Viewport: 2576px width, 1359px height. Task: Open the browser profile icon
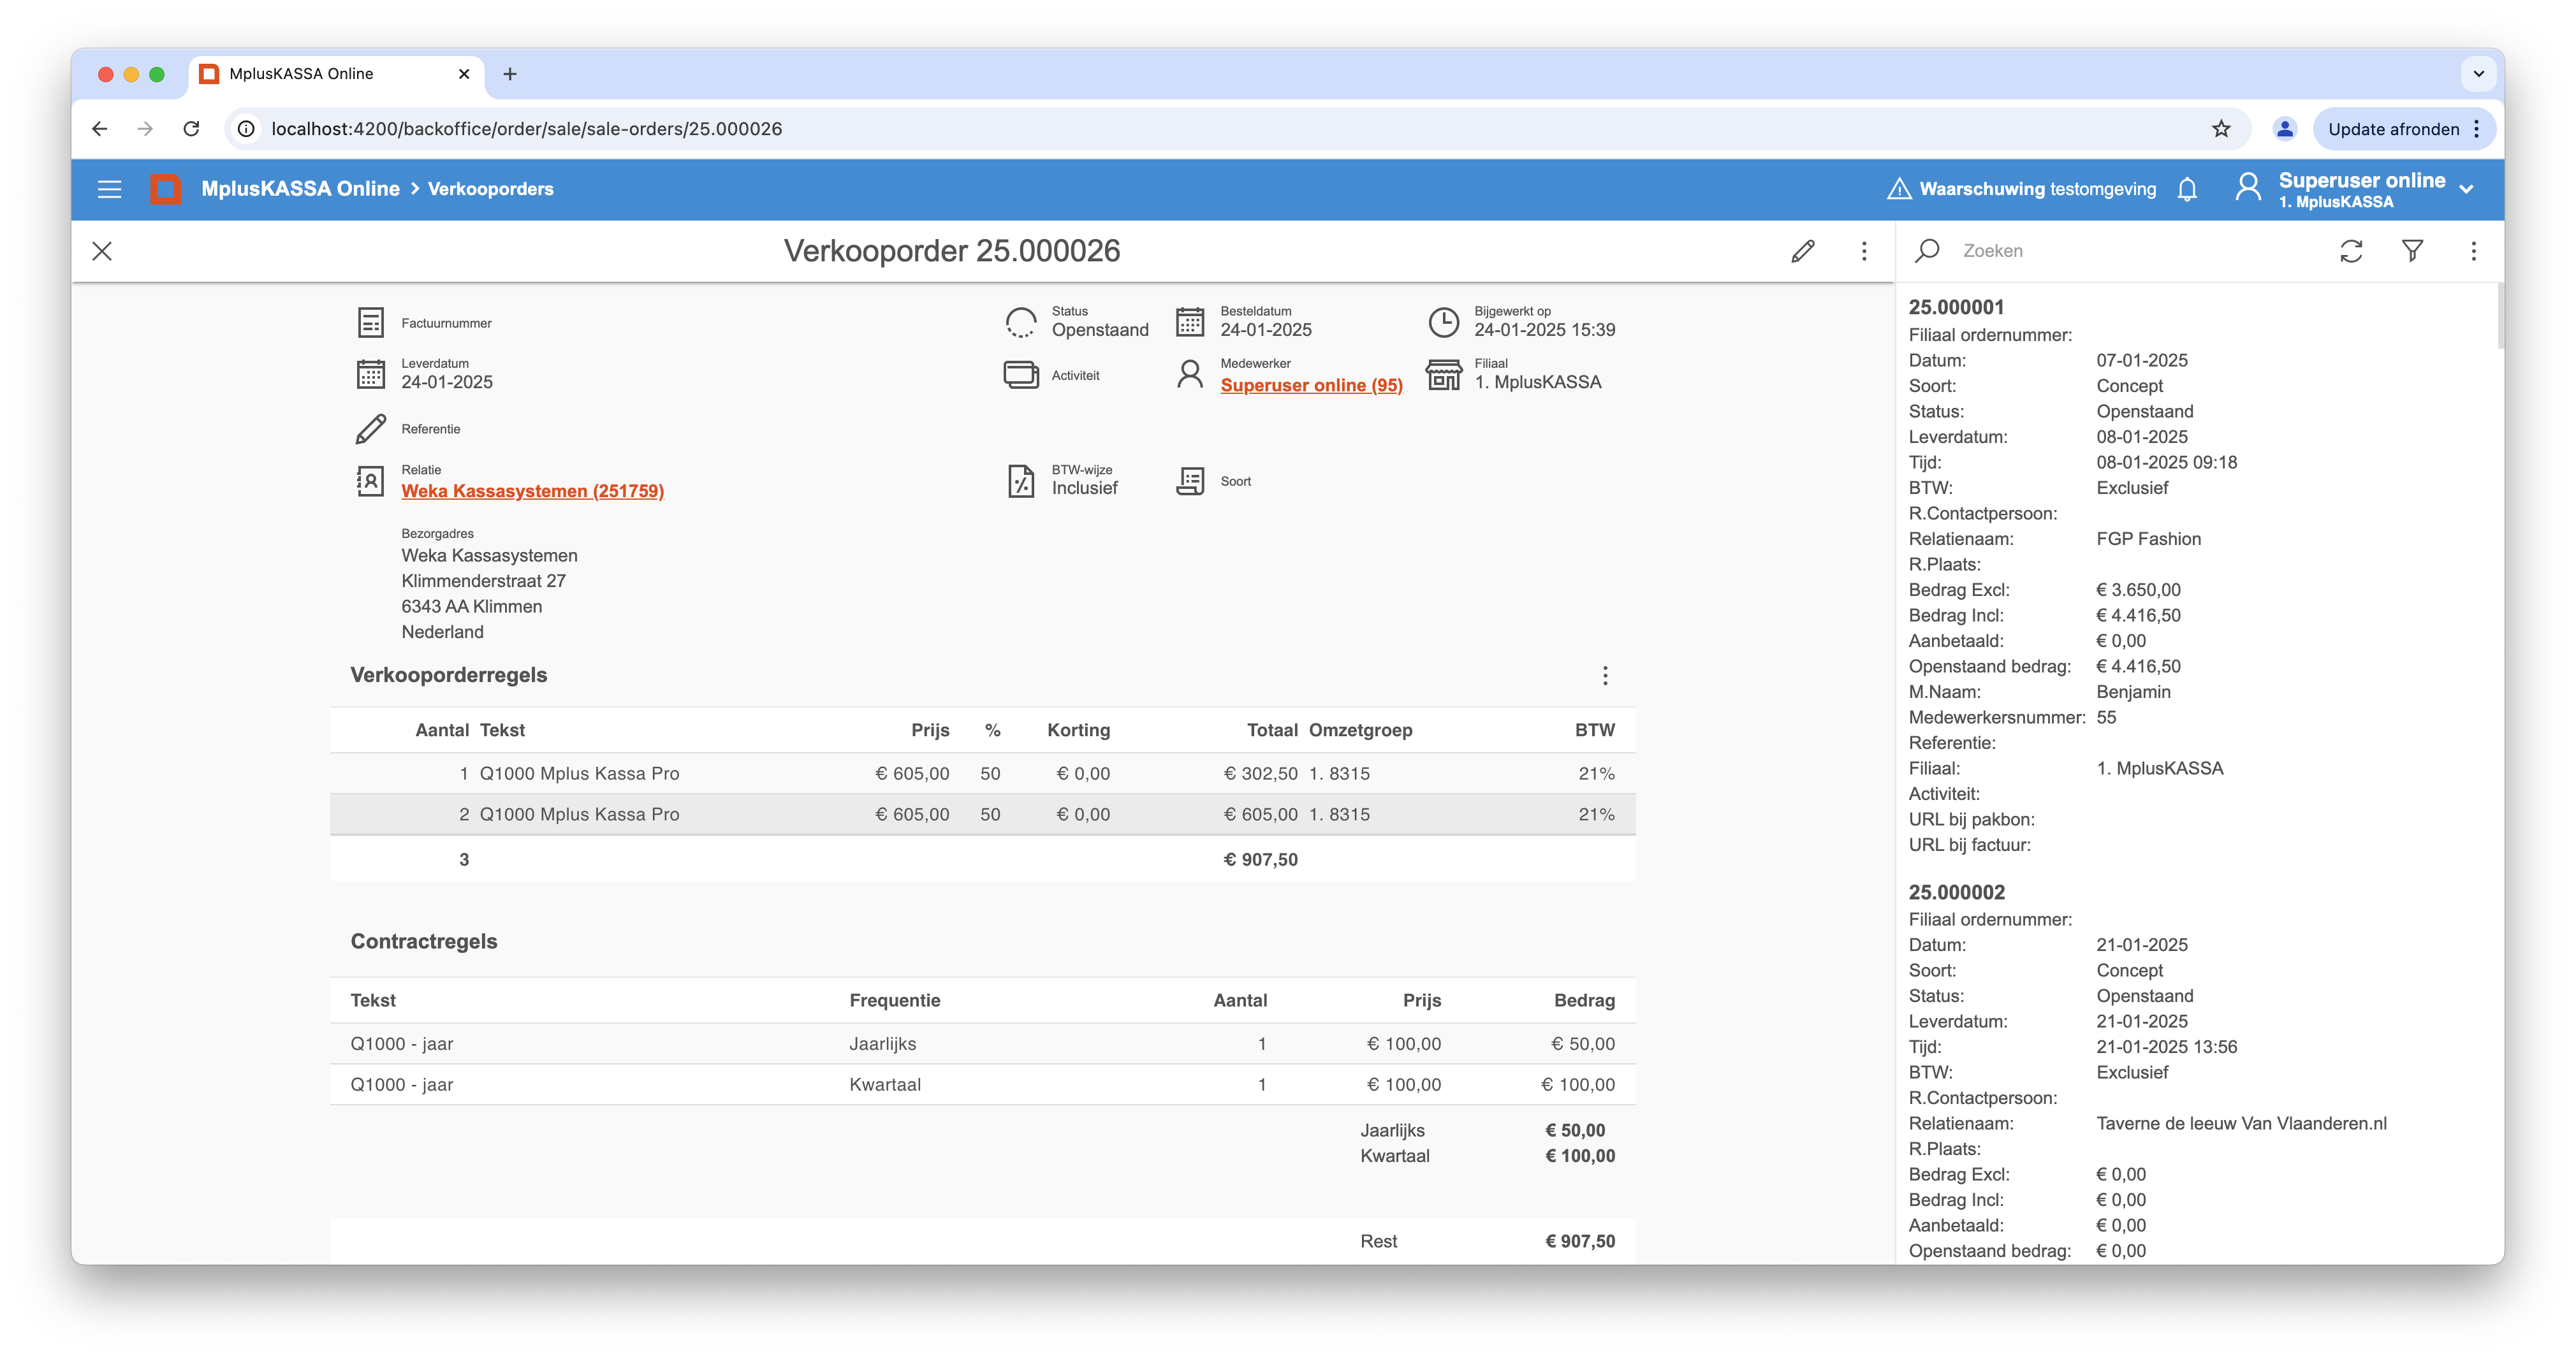pos(2285,129)
